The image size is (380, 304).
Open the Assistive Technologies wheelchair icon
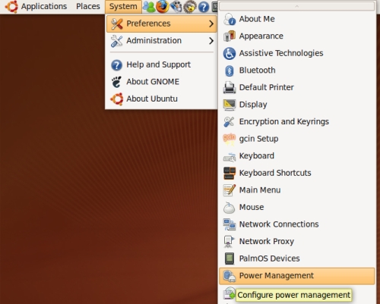pyautogui.click(x=230, y=53)
